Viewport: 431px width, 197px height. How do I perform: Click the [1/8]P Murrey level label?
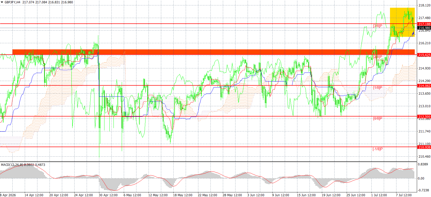tap(378, 88)
